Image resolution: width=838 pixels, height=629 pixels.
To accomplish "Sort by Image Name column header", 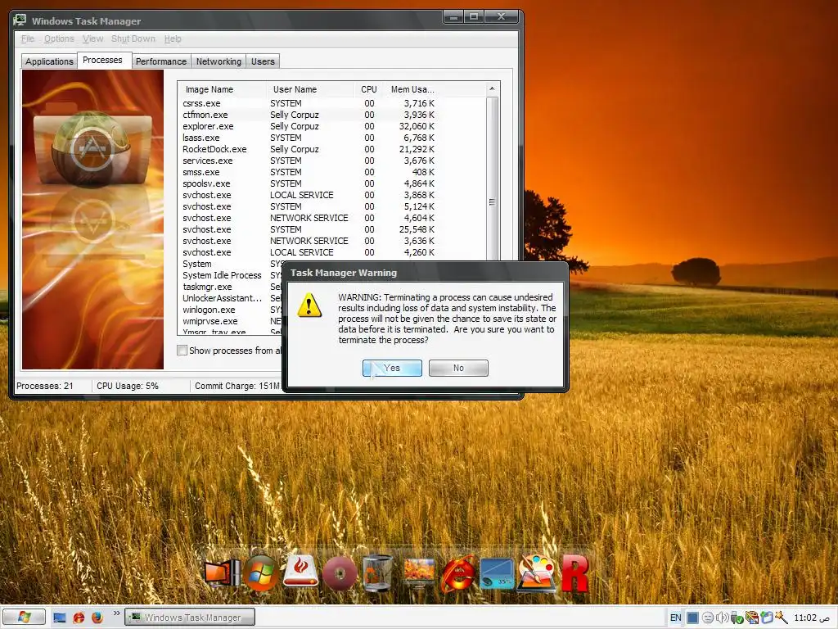I will point(222,89).
